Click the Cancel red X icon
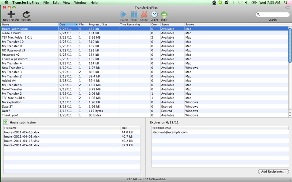Image resolution: width=292 pixels, height=182 pixels. tap(144, 14)
